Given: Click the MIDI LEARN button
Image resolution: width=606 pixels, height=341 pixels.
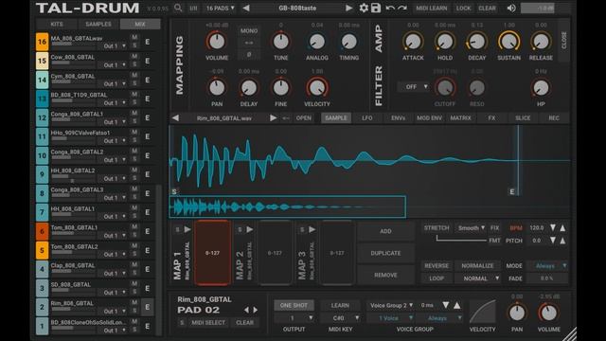Looking at the screenshot, I should coord(432,8).
